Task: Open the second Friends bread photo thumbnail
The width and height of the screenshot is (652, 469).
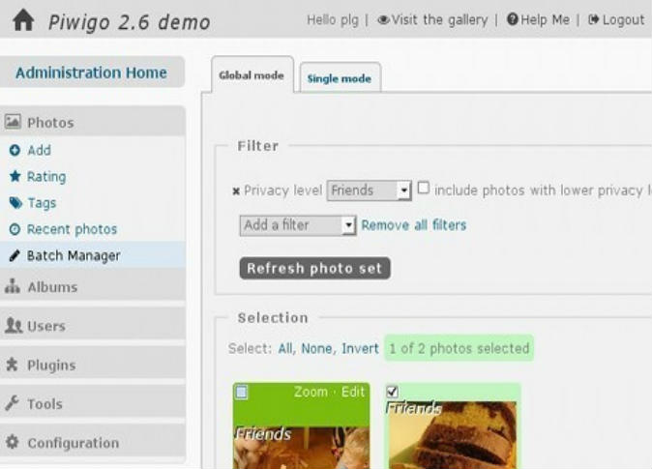Action: tap(452, 435)
